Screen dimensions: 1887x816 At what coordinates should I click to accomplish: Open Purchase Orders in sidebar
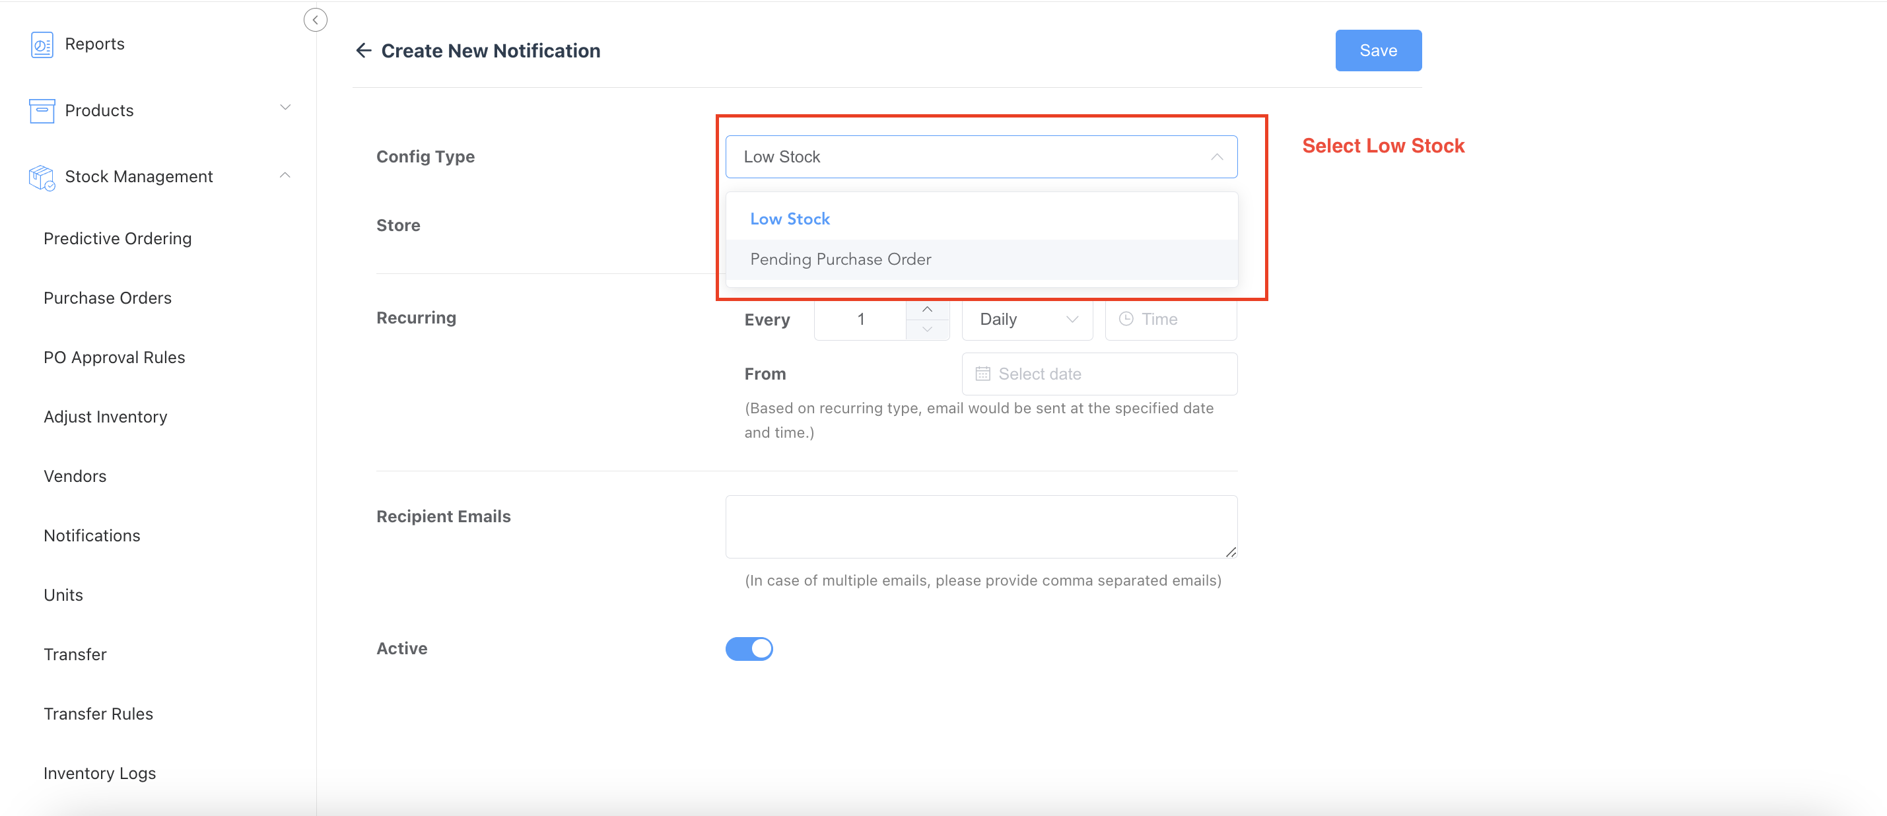107,298
